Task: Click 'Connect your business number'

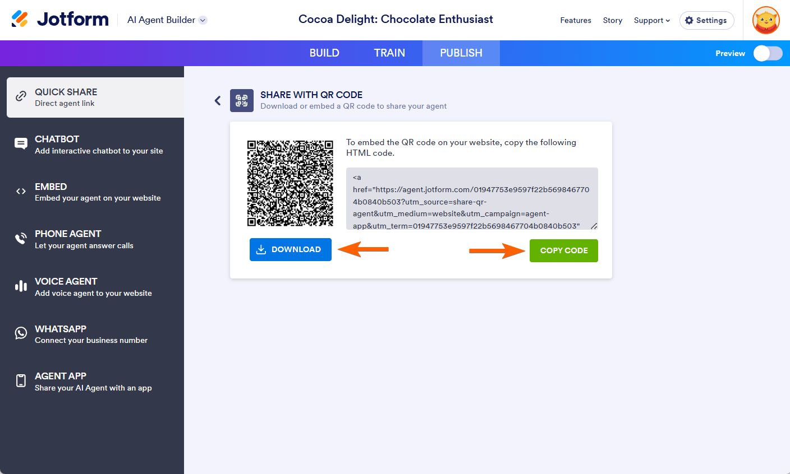Action: tap(91, 341)
